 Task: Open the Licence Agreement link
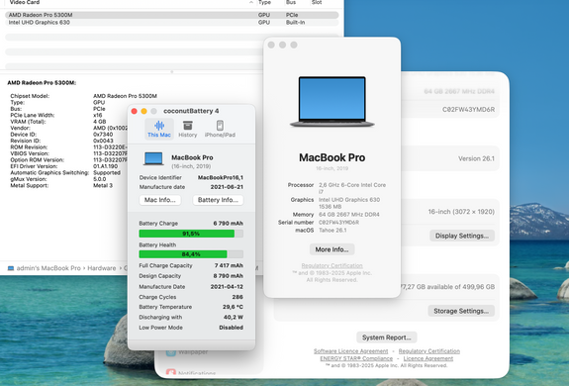pos(428,358)
